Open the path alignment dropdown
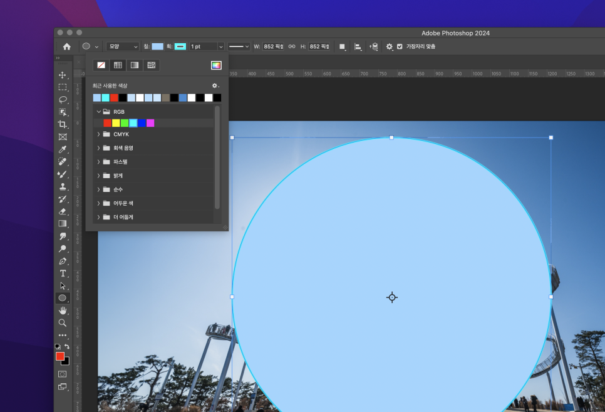 (358, 47)
